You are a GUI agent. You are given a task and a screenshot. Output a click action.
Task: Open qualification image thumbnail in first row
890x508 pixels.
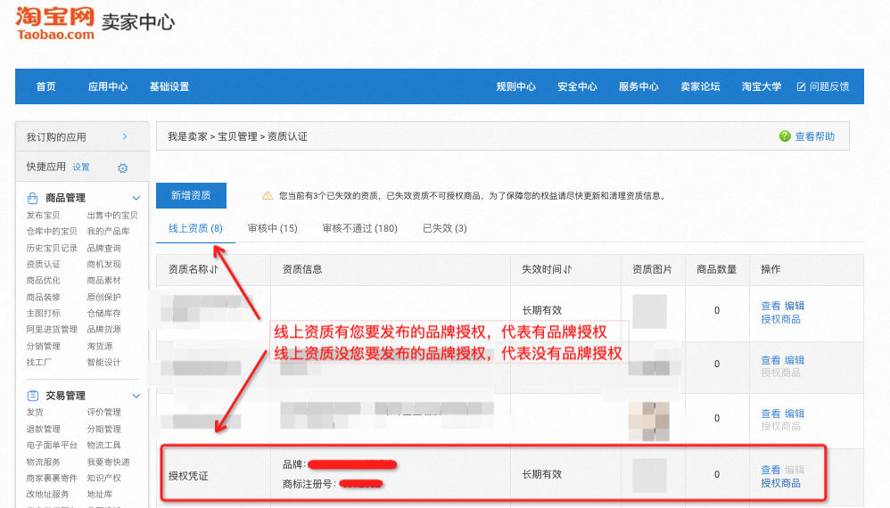(x=649, y=311)
